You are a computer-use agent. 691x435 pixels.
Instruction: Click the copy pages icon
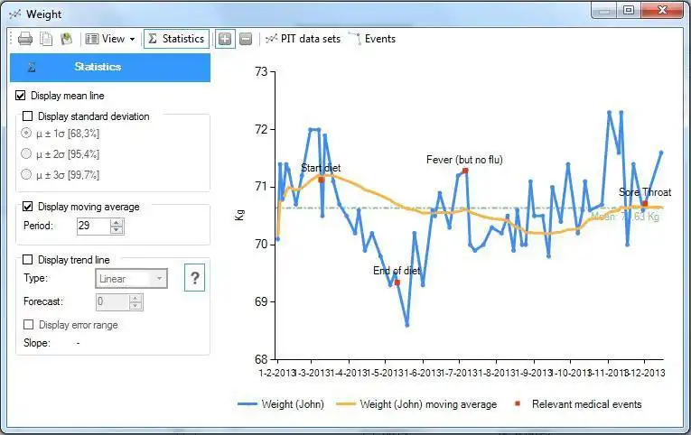[46, 39]
